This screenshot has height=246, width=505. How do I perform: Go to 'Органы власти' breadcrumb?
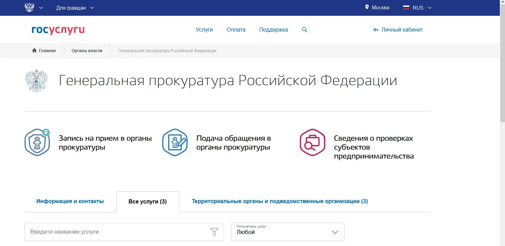tap(87, 51)
